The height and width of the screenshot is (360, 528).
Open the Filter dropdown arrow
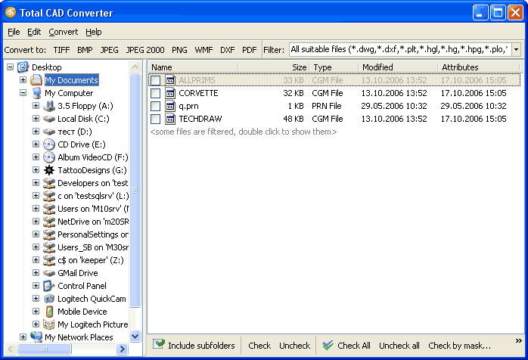[x=516, y=50]
